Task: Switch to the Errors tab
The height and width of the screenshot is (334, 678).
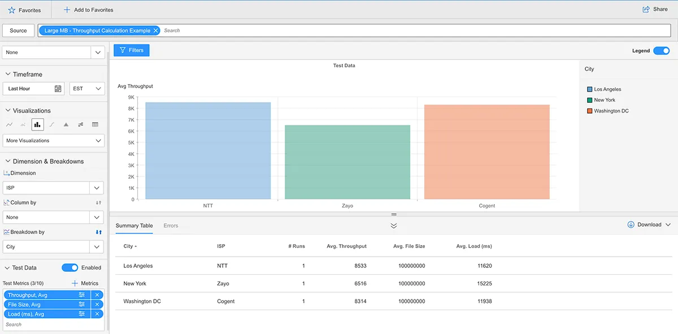Action: pyautogui.click(x=171, y=225)
